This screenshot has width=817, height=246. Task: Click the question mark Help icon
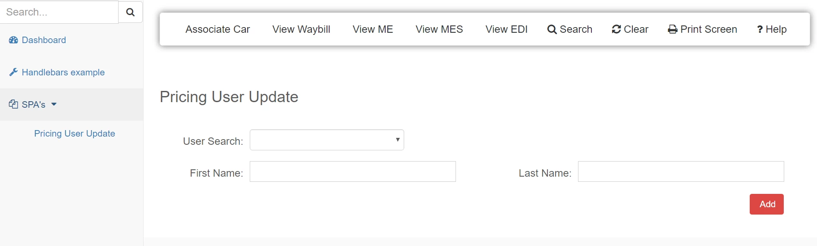pos(760,29)
